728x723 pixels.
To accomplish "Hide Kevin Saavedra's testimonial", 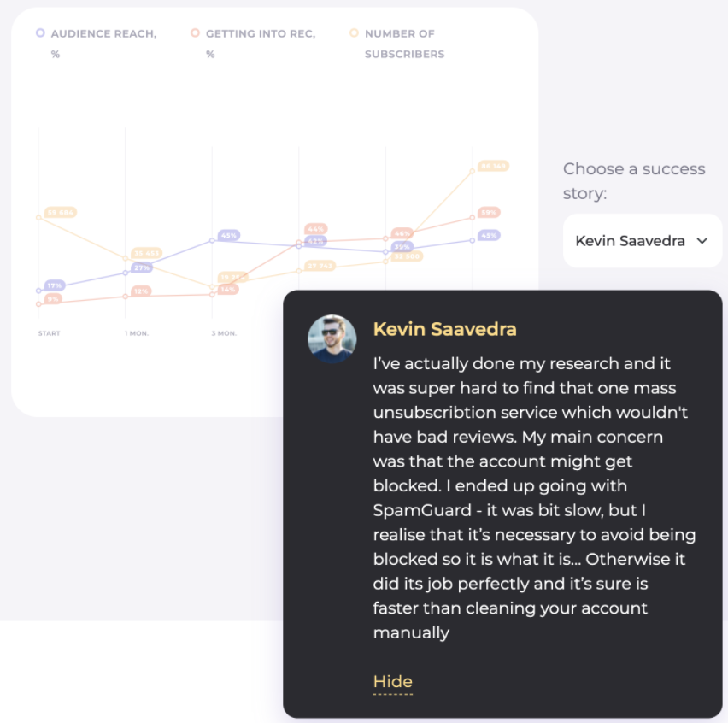I will click(392, 681).
